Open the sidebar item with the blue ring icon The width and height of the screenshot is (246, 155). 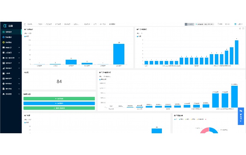tap(11, 37)
